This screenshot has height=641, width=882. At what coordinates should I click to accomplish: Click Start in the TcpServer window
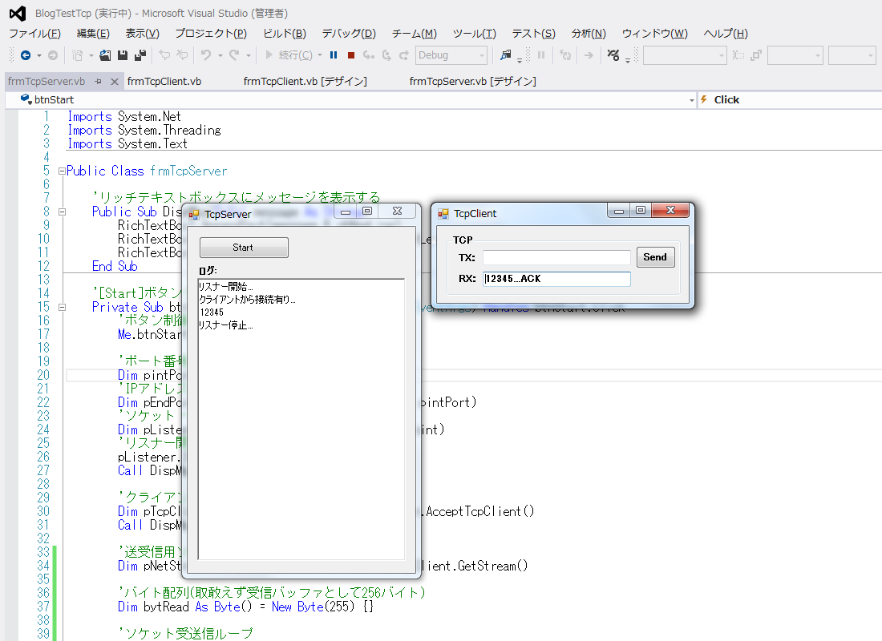coord(244,248)
